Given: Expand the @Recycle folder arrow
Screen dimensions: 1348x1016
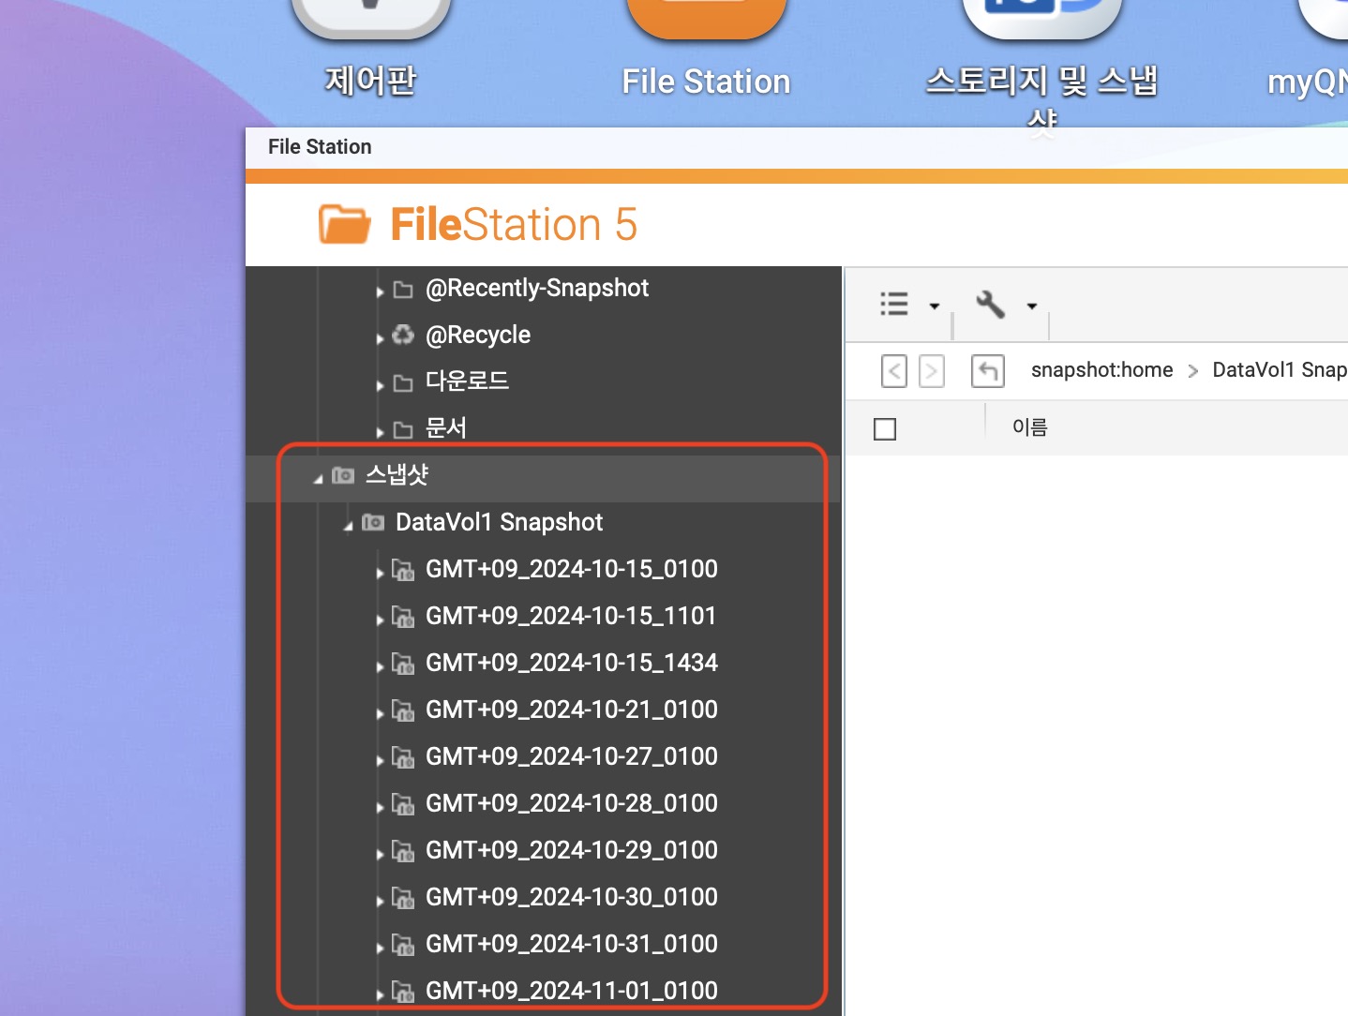Looking at the screenshot, I should (380, 338).
